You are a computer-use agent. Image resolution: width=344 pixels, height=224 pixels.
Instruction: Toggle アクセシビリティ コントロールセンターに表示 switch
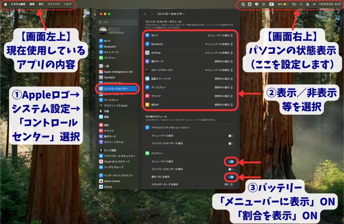point(230,143)
